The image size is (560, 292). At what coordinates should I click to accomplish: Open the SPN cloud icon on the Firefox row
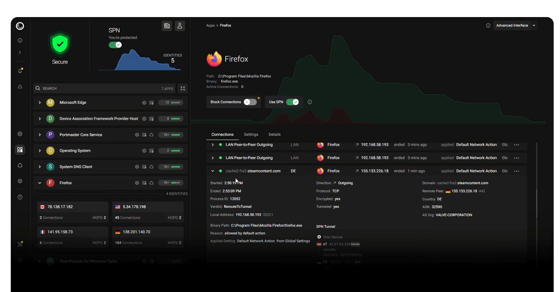pyautogui.click(x=151, y=182)
